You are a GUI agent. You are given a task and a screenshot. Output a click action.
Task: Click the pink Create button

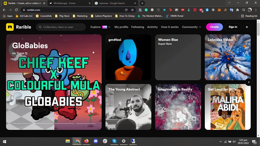[214, 27]
